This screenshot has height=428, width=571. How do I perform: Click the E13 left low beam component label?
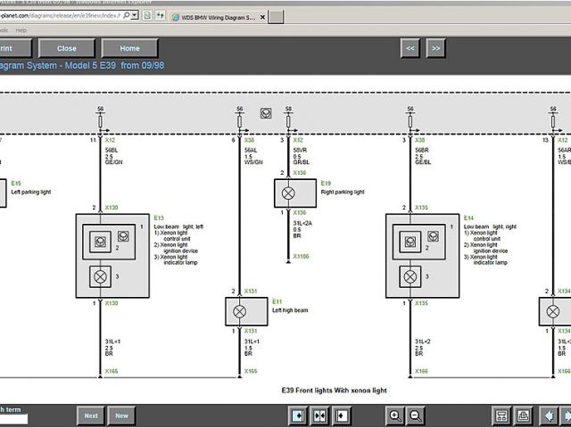pyautogui.click(x=159, y=218)
